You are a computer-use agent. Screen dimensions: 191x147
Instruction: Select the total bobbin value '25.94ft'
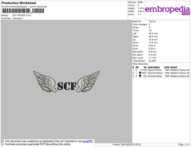click(152, 61)
